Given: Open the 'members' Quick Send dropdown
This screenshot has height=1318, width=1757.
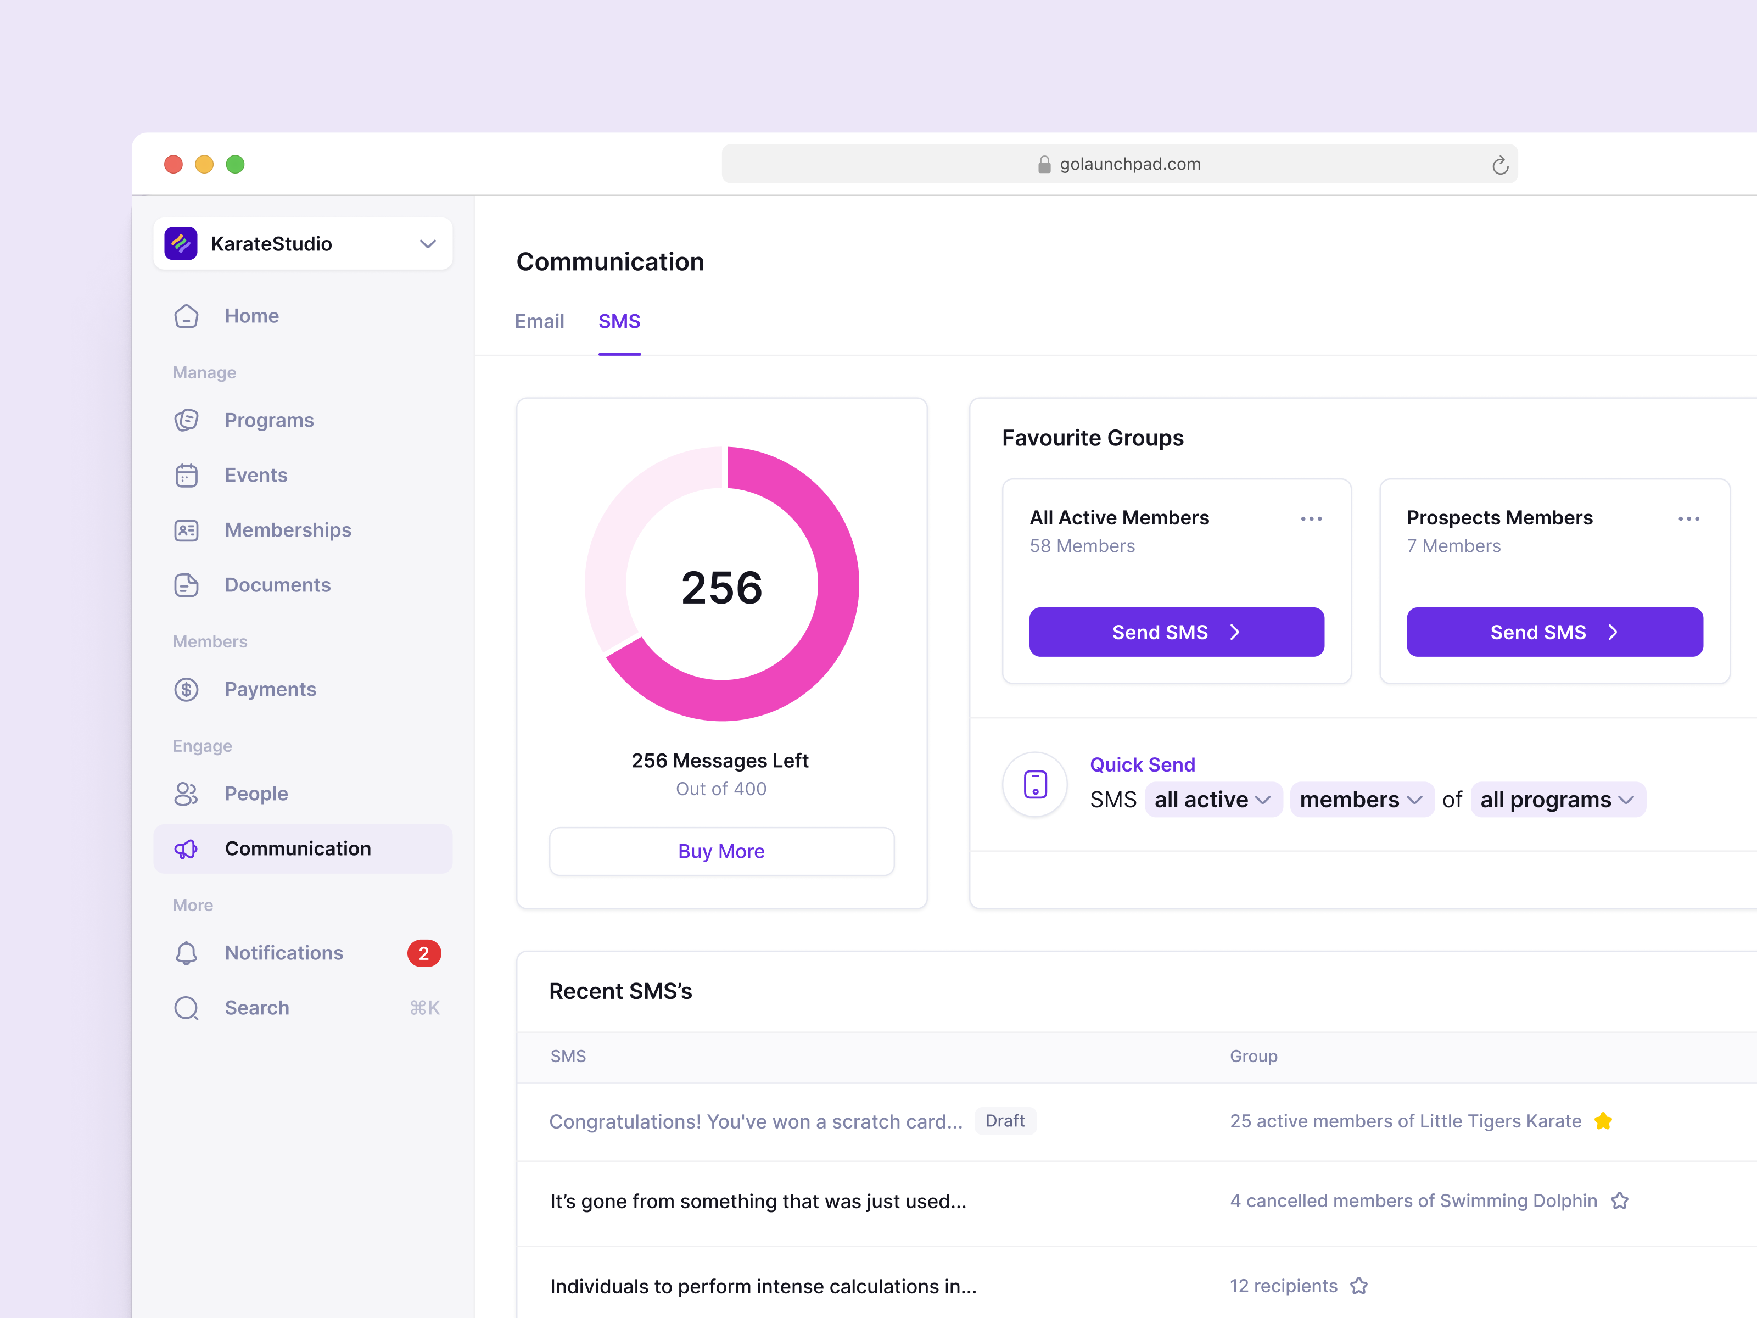Looking at the screenshot, I should [1362, 799].
